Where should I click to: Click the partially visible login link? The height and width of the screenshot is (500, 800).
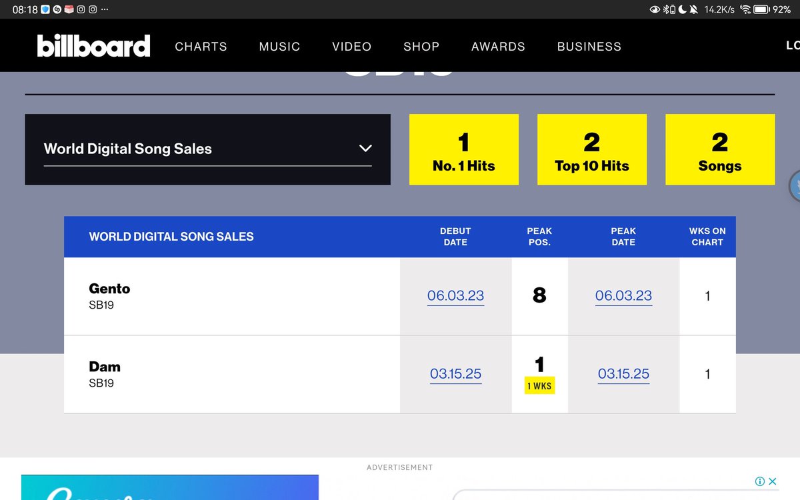coord(793,45)
